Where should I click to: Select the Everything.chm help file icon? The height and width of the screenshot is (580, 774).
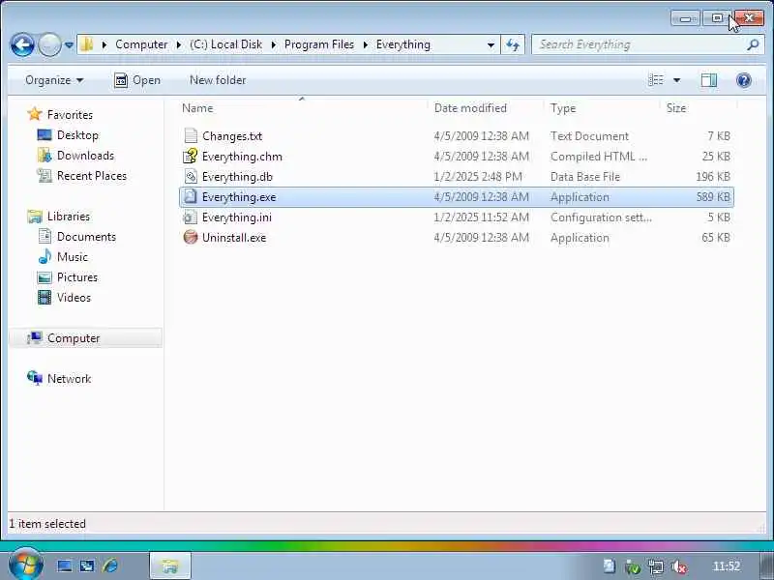click(191, 157)
